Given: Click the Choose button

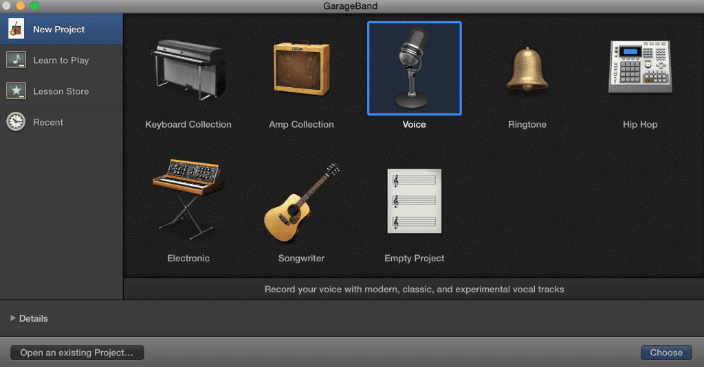Looking at the screenshot, I should 666,353.
